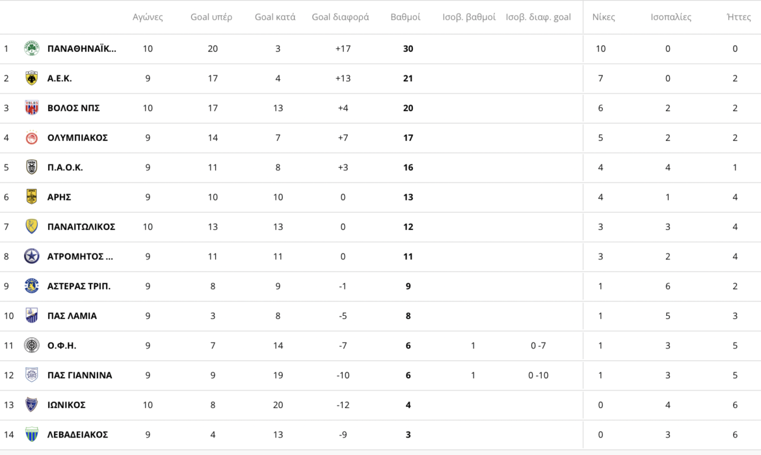The height and width of the screenshot is (455, 761).
Task: Open the ΠΑΣ ΛΑΜΙΑ team link
Action: pyautogui.click(x=72, y=316)
